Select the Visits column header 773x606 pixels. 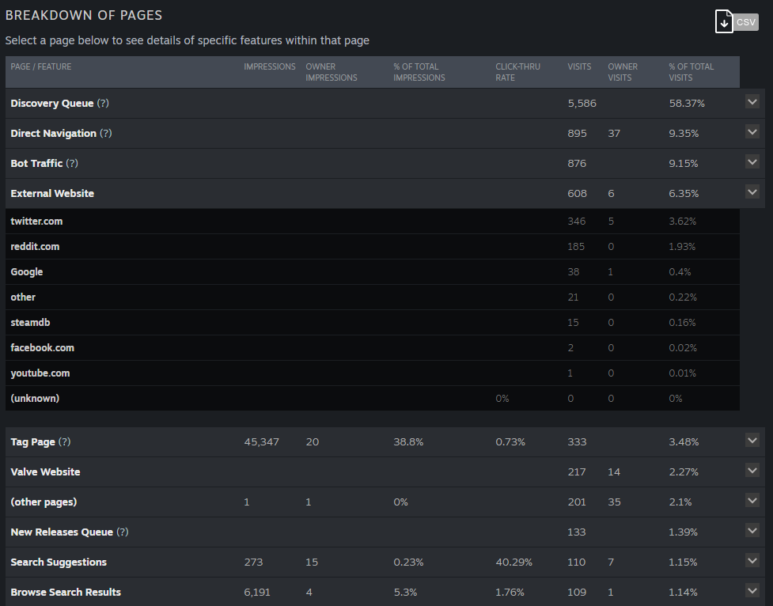click(x=579, y=66)
